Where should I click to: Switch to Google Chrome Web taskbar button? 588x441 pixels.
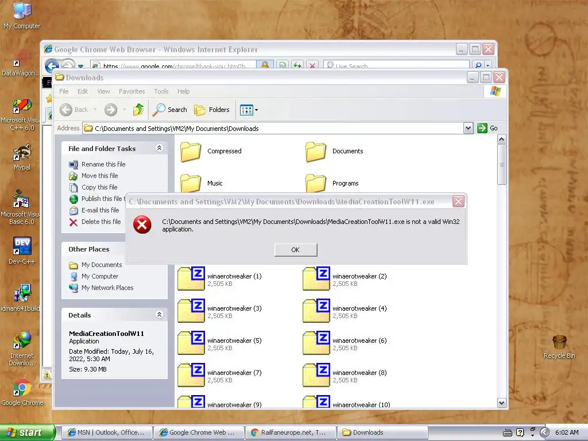[199, 432]
